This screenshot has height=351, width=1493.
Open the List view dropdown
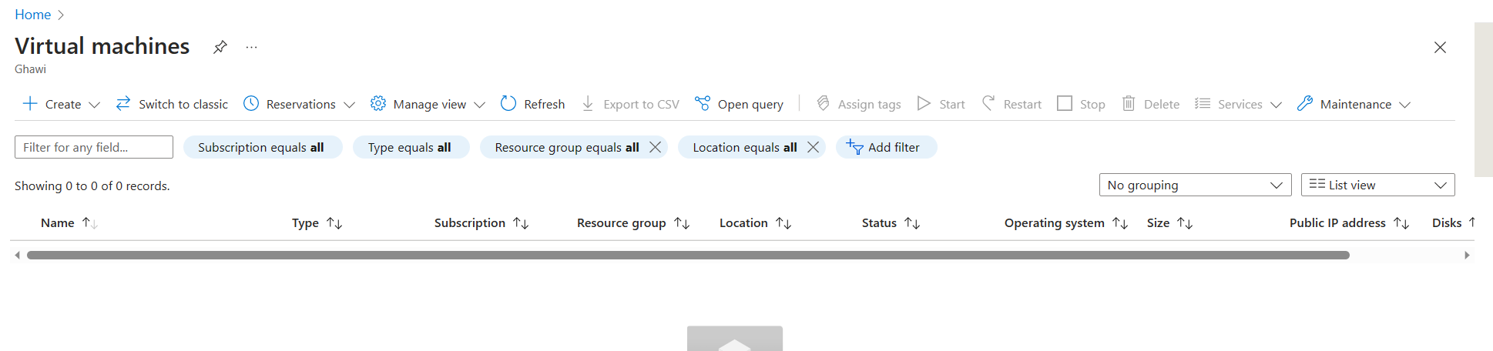click(1377, 185)
